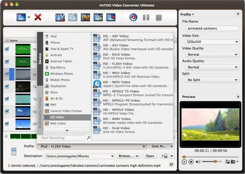This screenshot has width=245, height=174.
Task: Select the Web Video category
Action: click(x=67, y=123)
